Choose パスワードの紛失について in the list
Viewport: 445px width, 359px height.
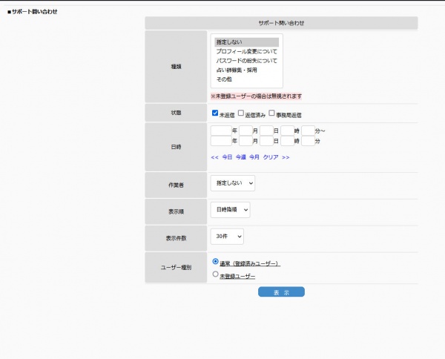[x=245, y=61]
